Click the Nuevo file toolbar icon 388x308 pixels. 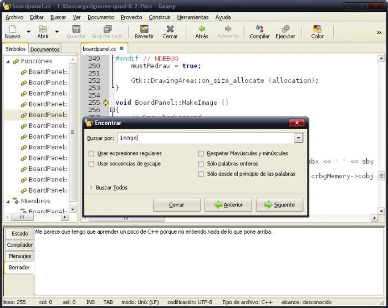13,29
